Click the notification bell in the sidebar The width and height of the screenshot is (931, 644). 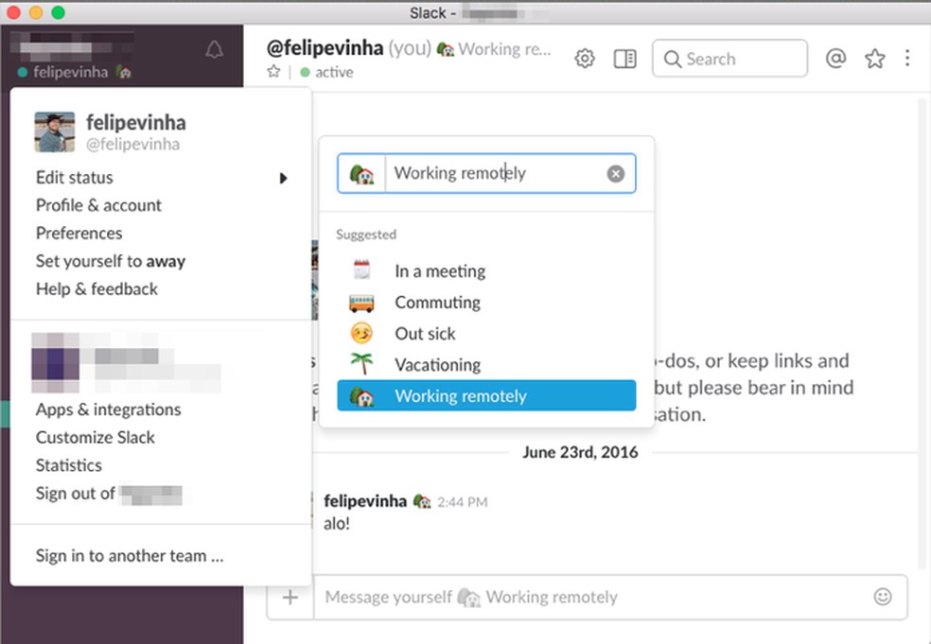pyautogui.click(x=214, y=49)
